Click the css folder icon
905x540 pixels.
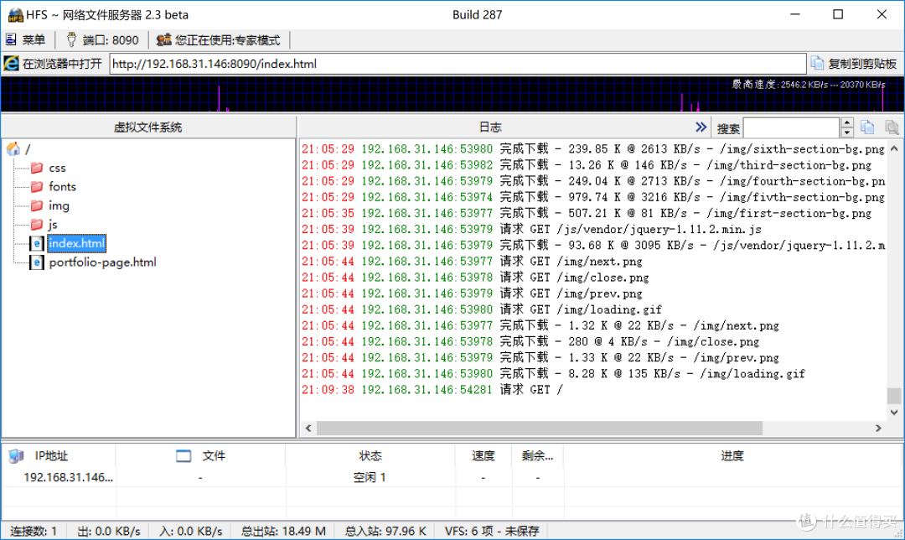click(x=37, y=168)
